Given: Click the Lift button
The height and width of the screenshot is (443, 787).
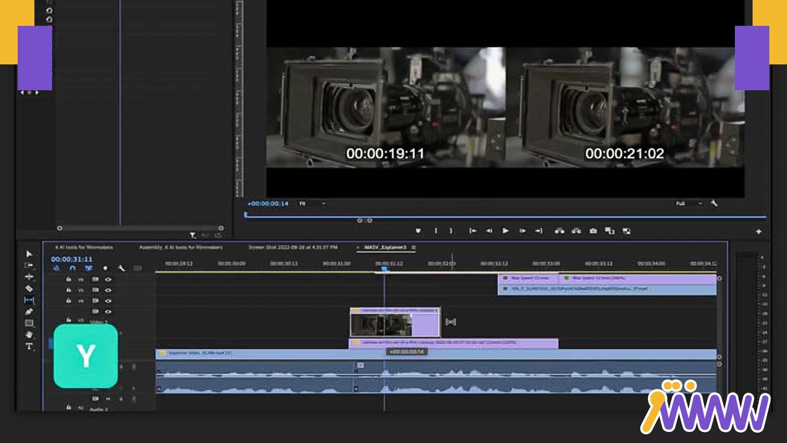Looking at the screenshot, I should pyautogui.click(x=559, y=231).
